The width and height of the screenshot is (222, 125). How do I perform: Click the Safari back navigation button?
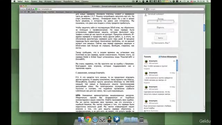22,9
